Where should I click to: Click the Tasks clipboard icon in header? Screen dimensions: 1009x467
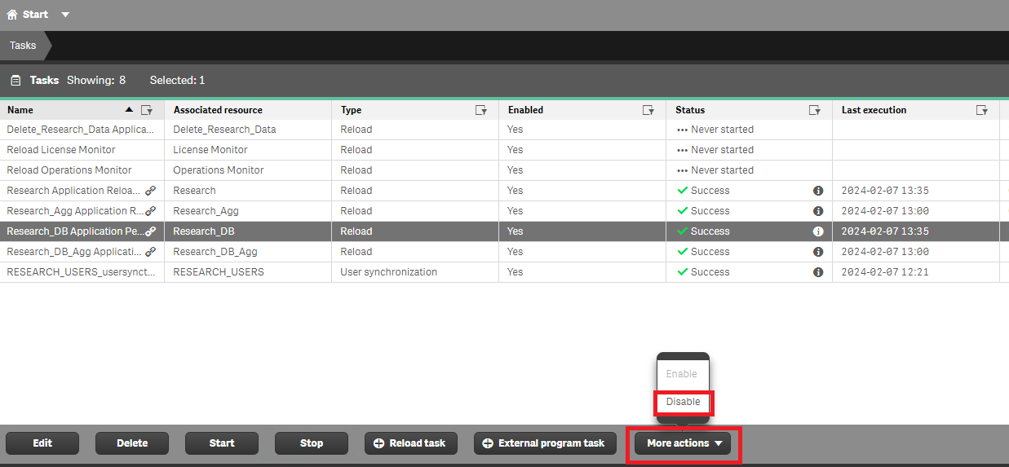[15, 81]
